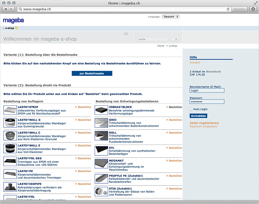
Task: Open the MEGAMAT product title
Action: pyautogui.click(x=116, y=161)
